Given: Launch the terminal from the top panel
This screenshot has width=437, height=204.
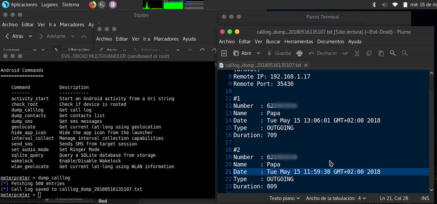Looking at the screenshot, I should [102, 5].
